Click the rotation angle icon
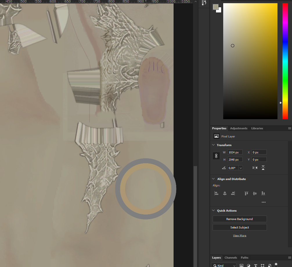 [x=224, y=168]
